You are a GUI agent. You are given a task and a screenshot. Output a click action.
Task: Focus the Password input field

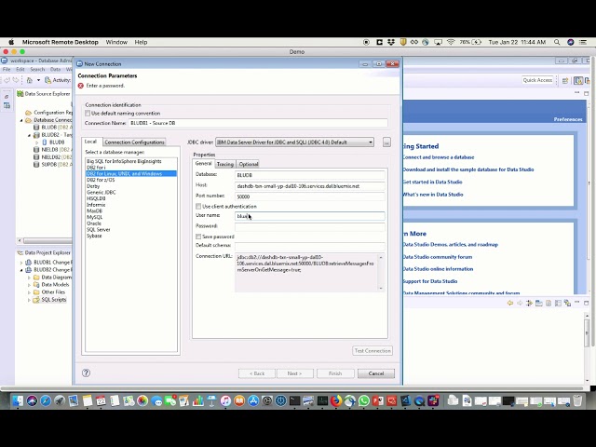(x=310, y=226)
